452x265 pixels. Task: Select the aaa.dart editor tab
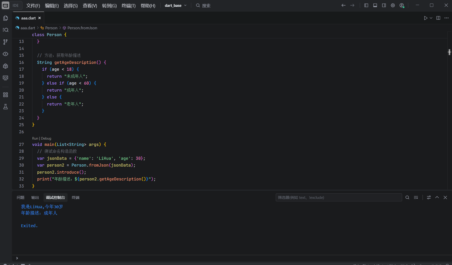pyautogui.click(x=28, y=18)
